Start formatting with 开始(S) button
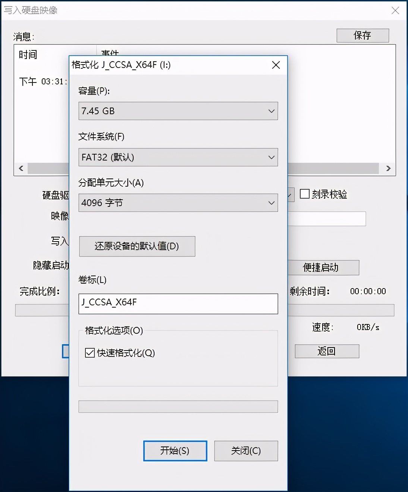This screenshot has width=408, height=492. 175,451
